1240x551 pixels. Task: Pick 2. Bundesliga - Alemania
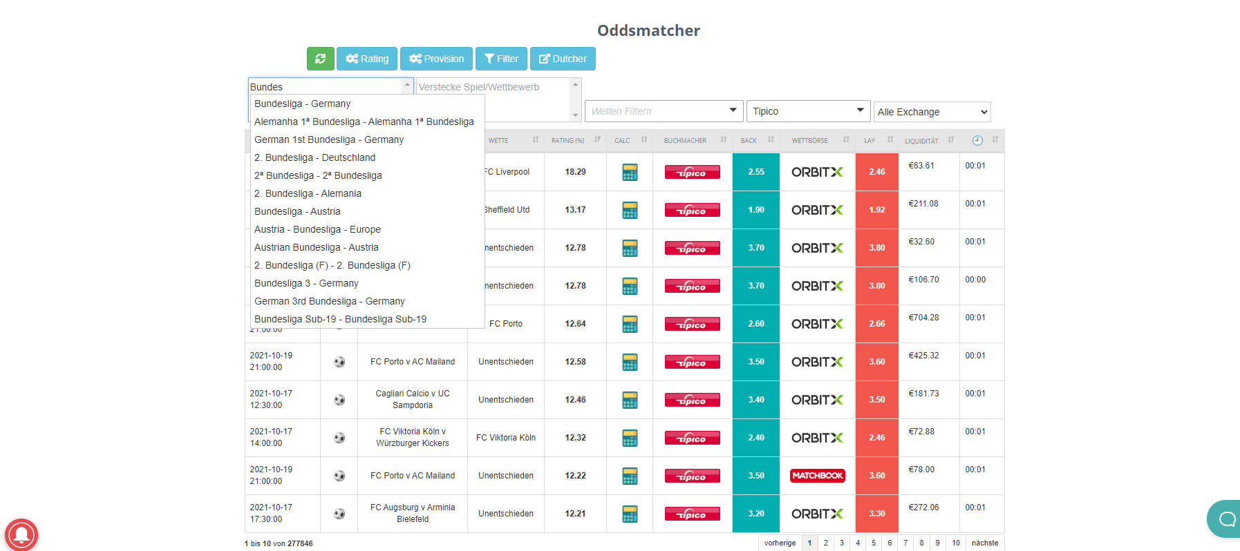(367, 193)
